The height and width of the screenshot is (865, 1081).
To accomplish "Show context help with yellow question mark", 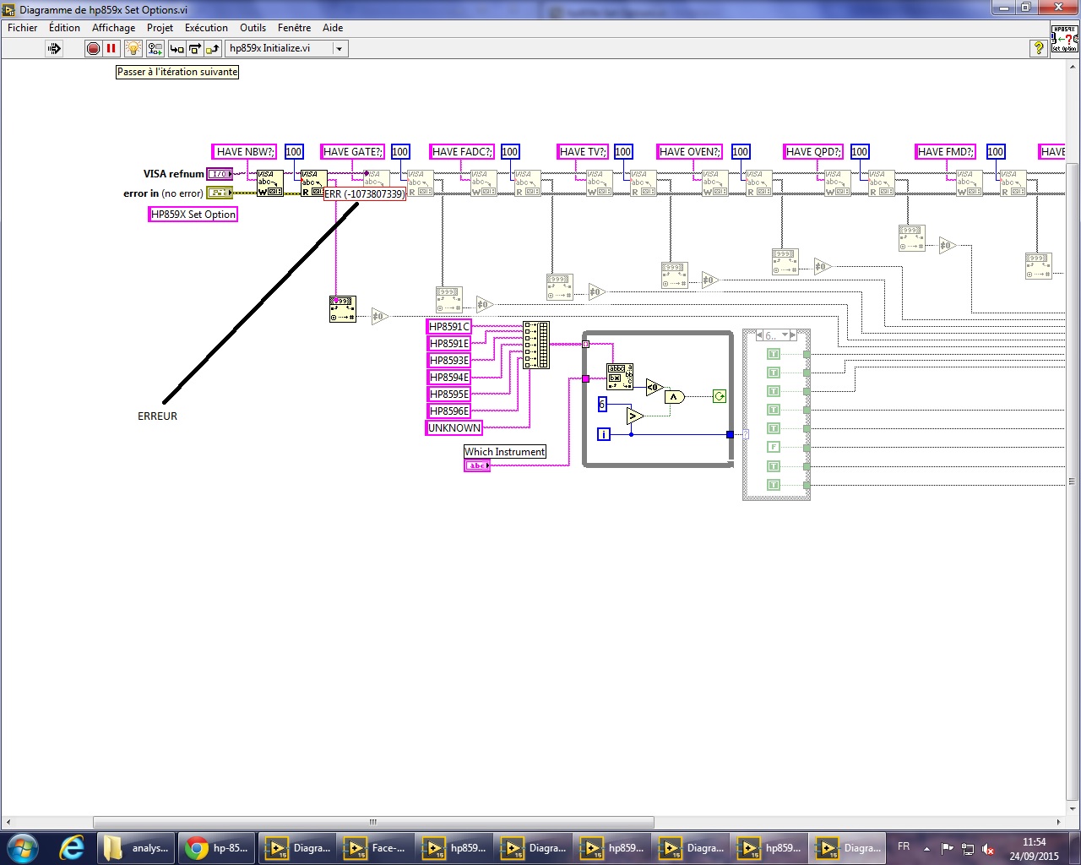I will click(1039, 48).
